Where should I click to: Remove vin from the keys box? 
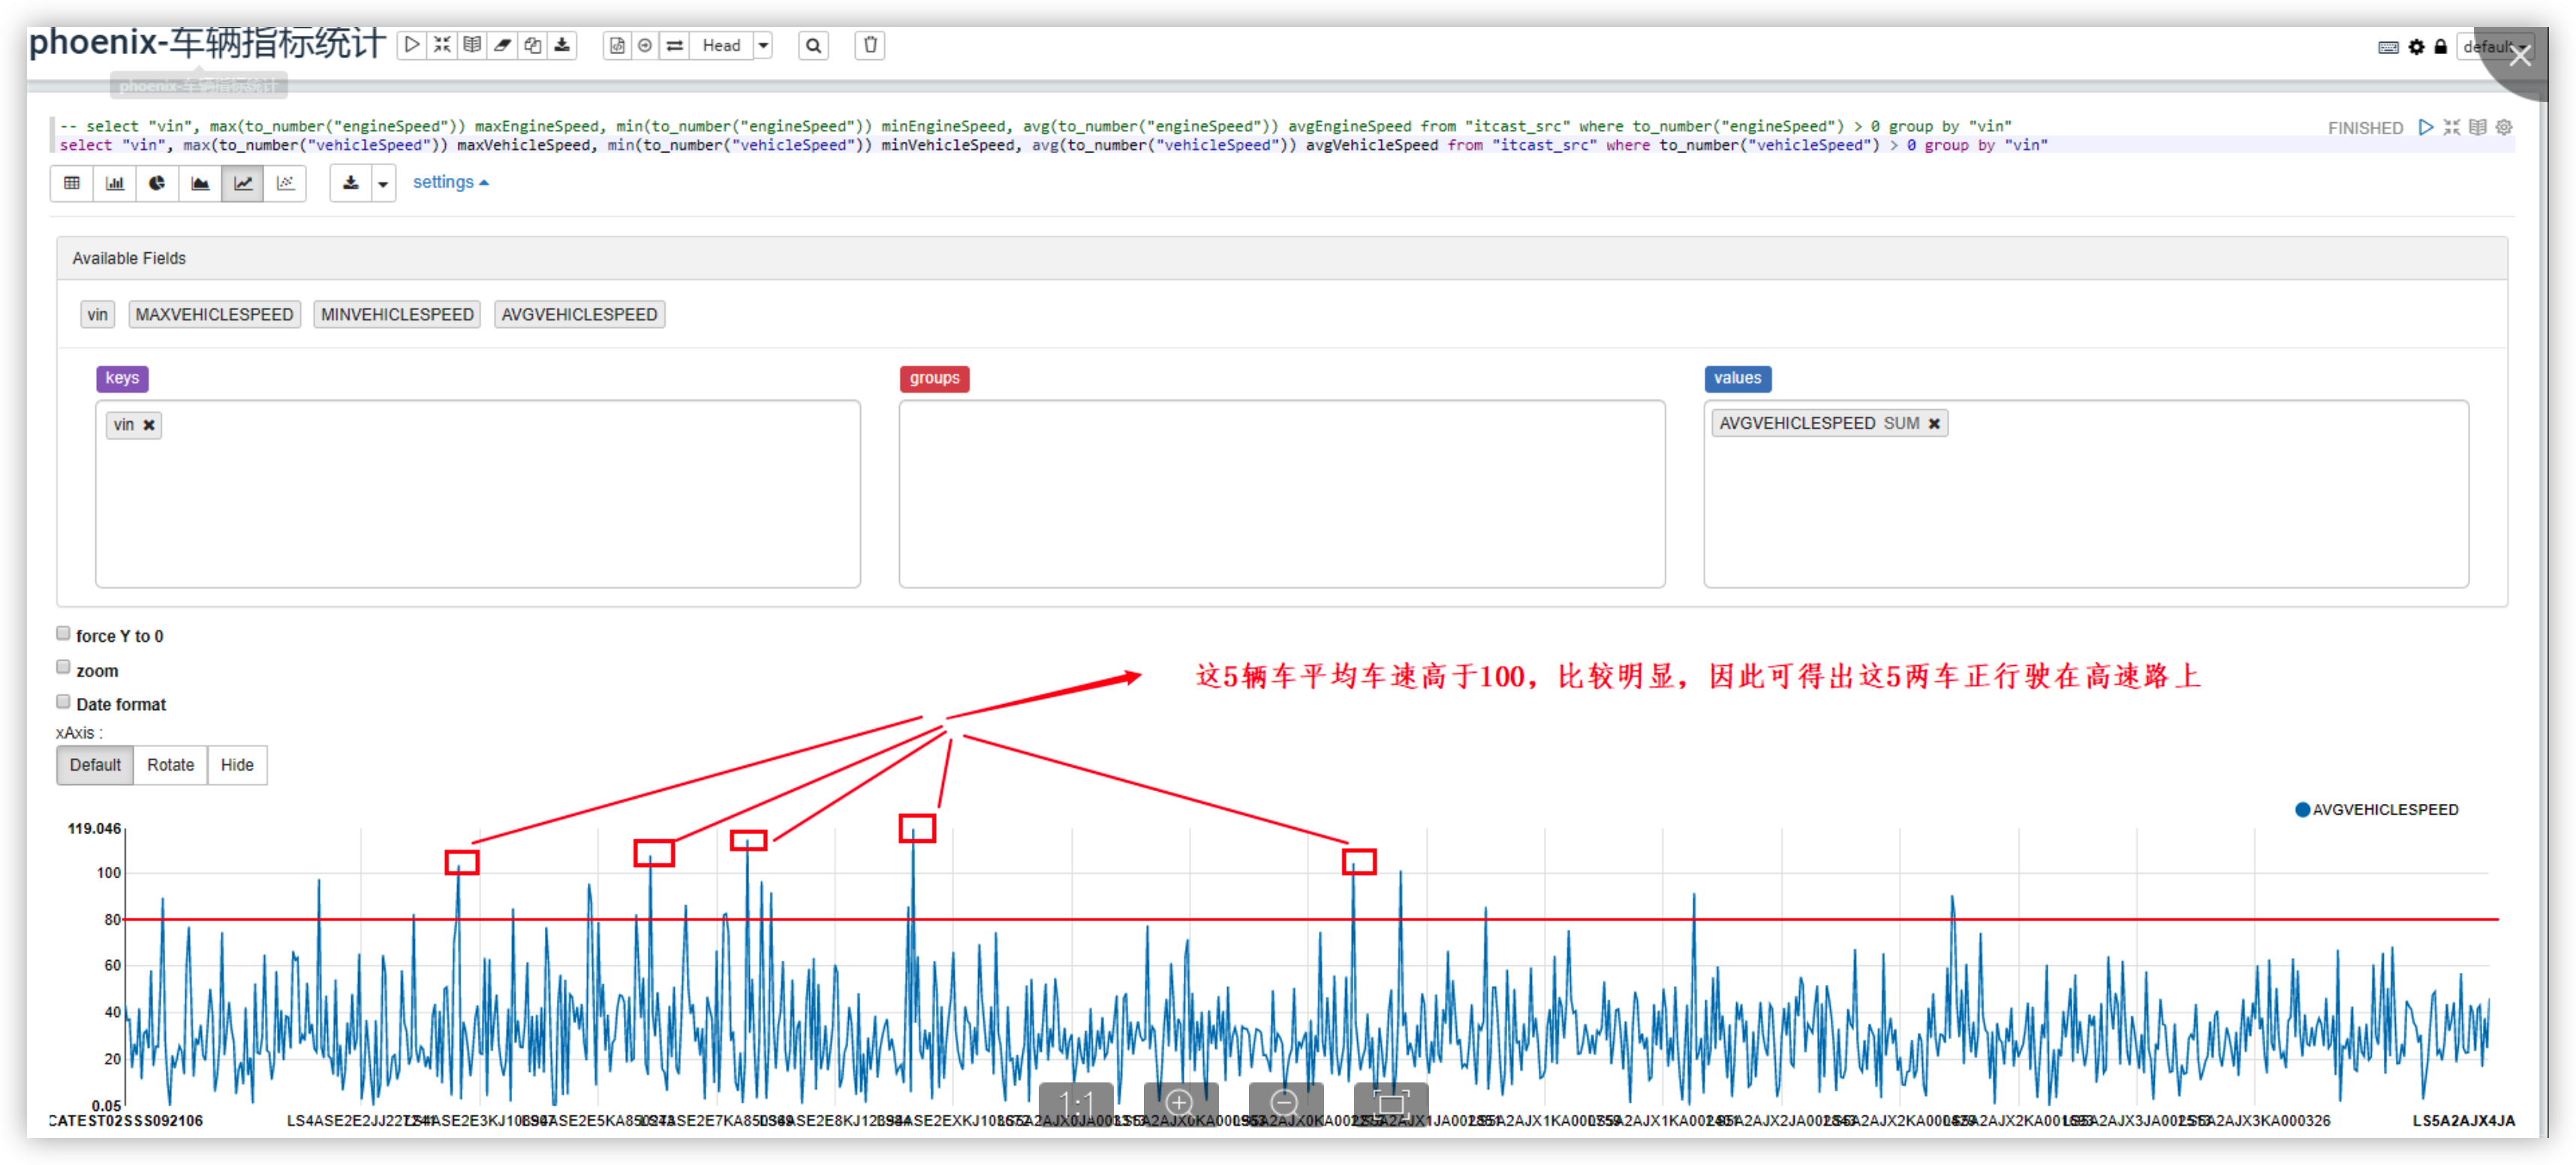pos(149,425)
